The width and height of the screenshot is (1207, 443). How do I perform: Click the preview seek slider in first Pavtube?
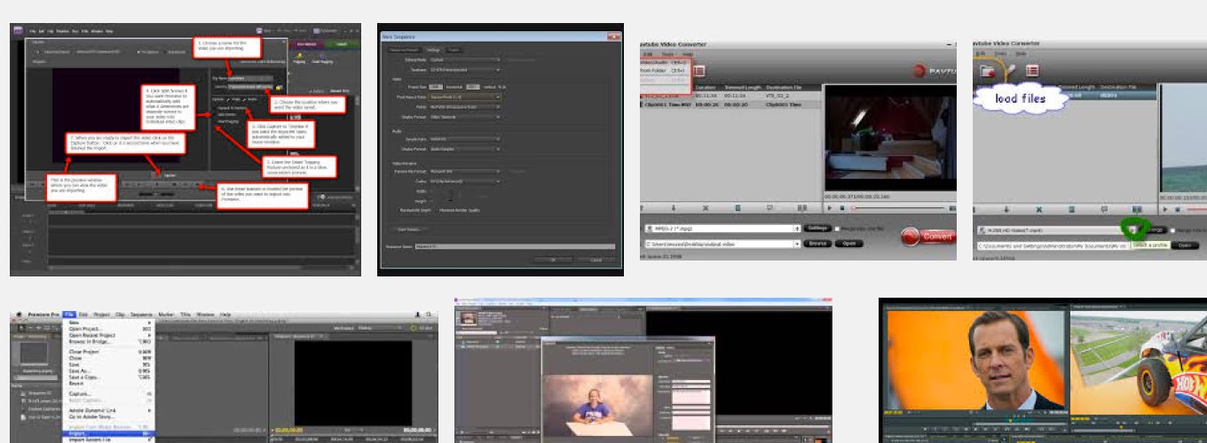[898, 207]
